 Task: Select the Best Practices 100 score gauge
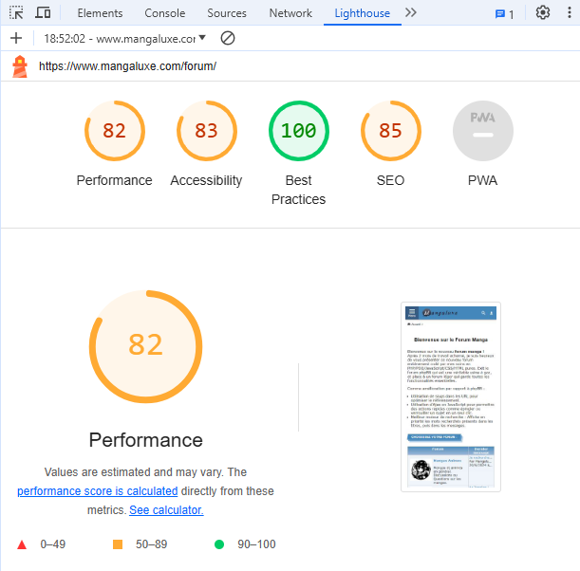pyautogui.click(x=298, y=131)
